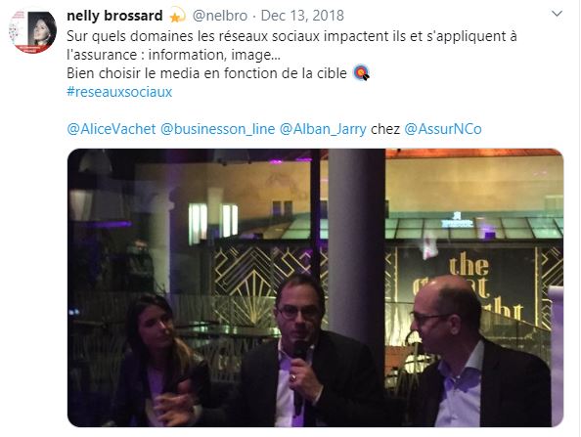Open the Dec 13, 2018 timestamp
Screen dimensions: 581x437
[x=302, y=16]
